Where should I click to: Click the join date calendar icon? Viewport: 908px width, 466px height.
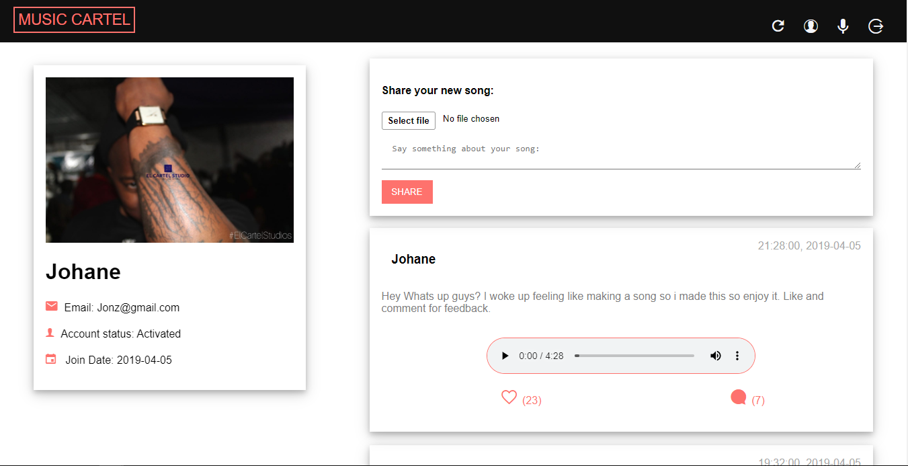[x=51, y=359]
